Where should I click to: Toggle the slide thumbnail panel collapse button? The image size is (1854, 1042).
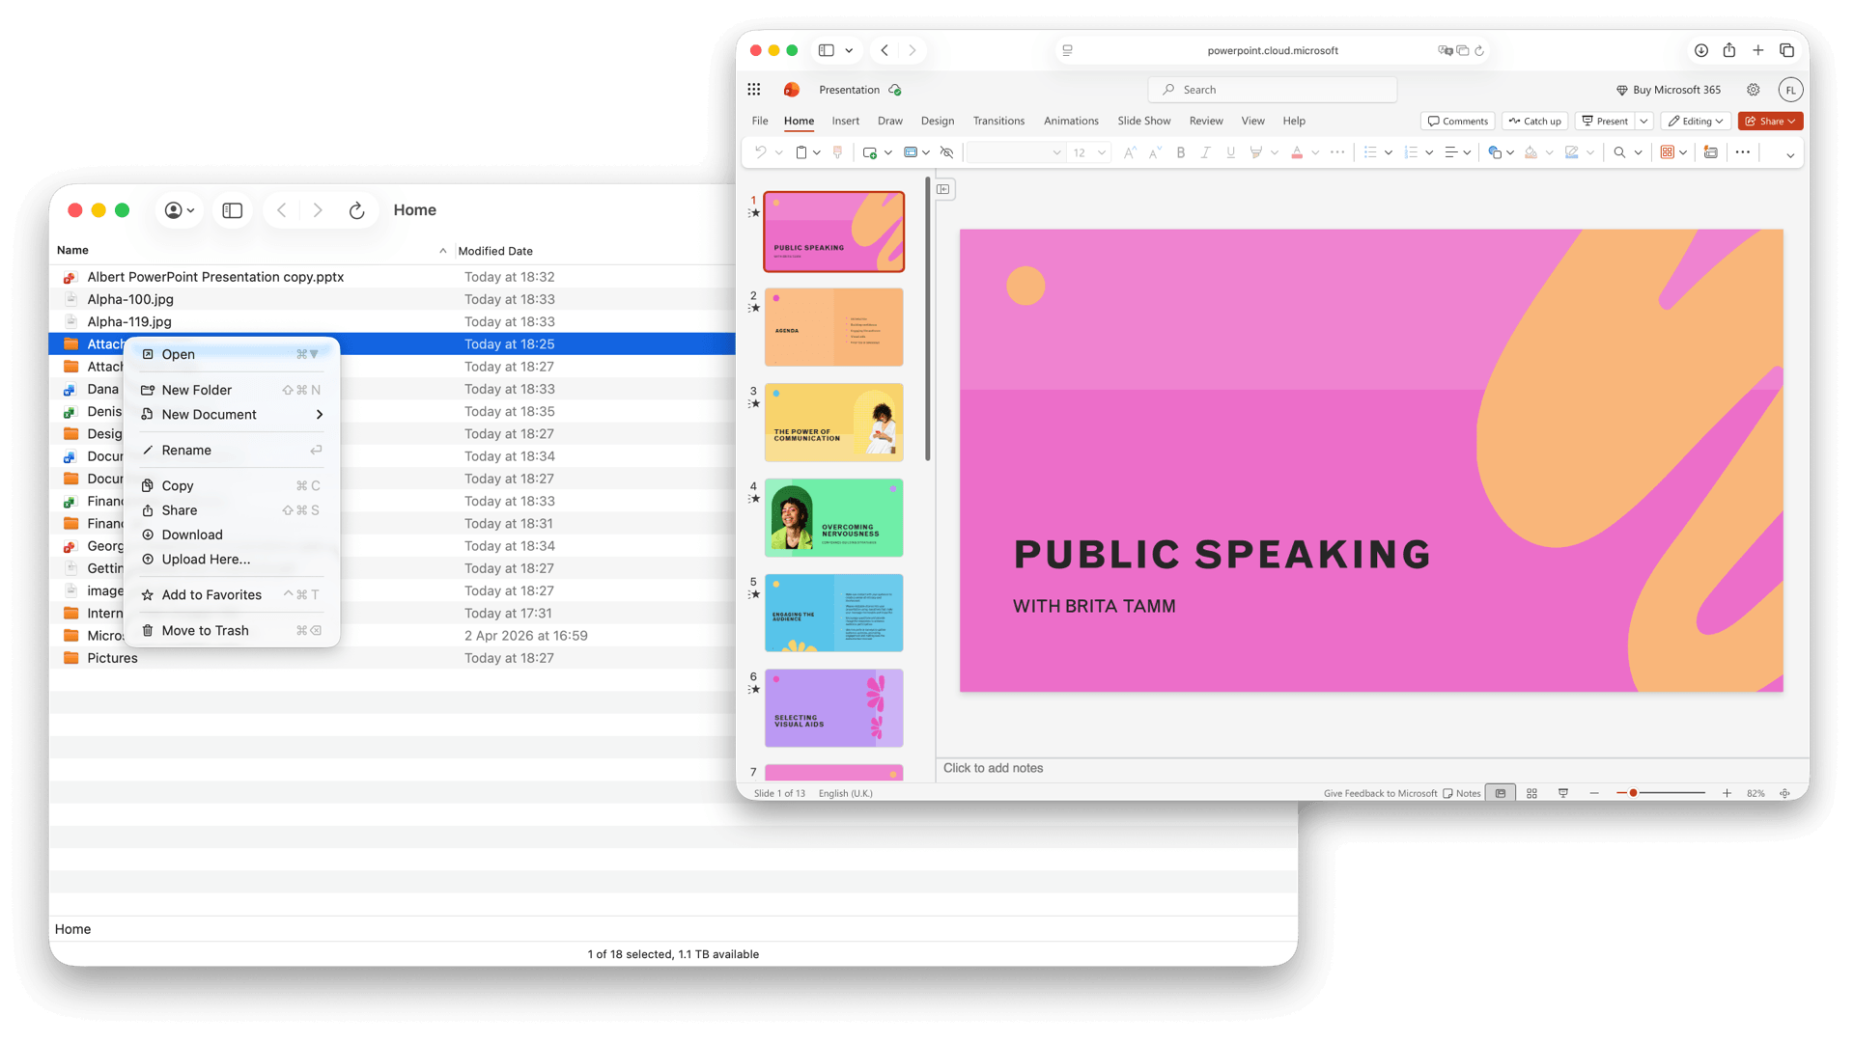(944, 189)
